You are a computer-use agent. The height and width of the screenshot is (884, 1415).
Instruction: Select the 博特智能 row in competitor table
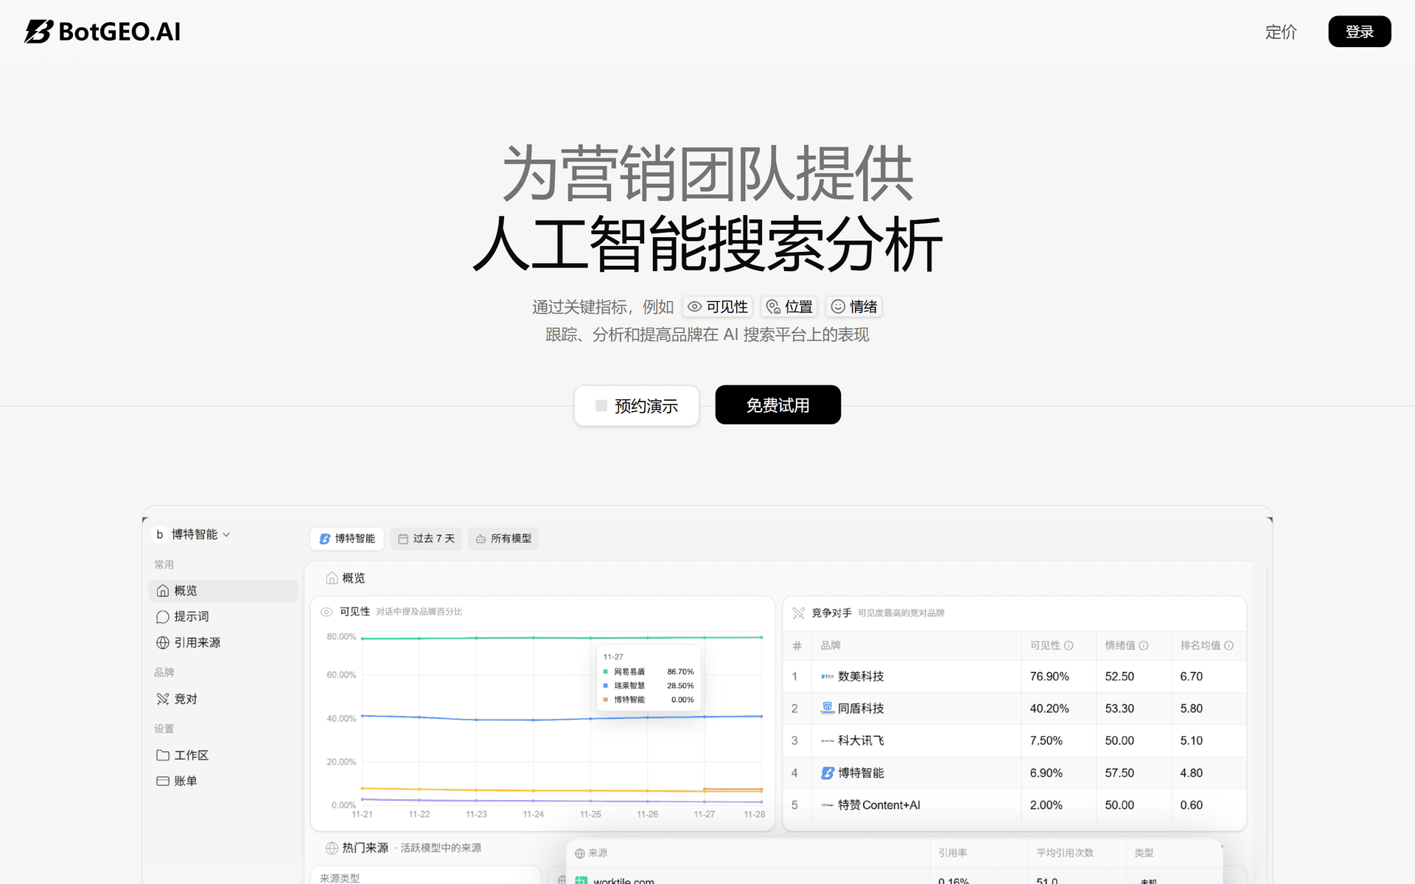click(1014, 773)
